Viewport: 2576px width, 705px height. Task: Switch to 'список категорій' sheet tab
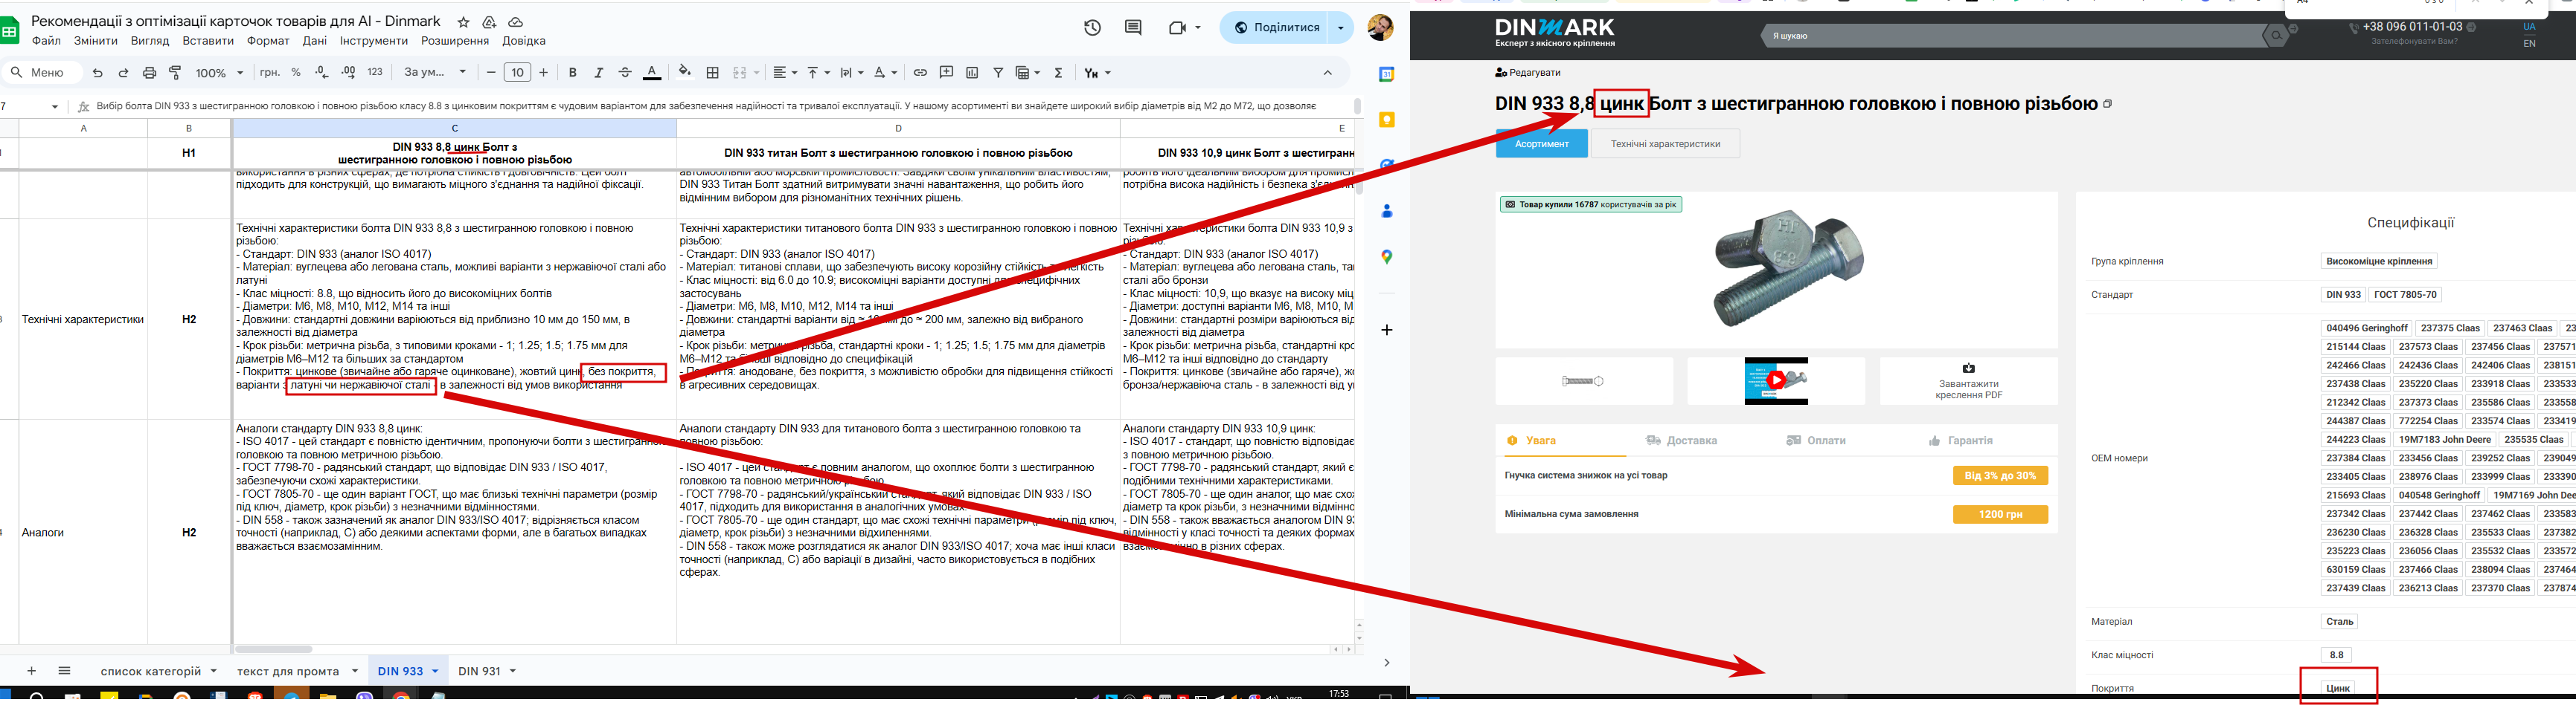pyautogui.click(x=151, y=671)
